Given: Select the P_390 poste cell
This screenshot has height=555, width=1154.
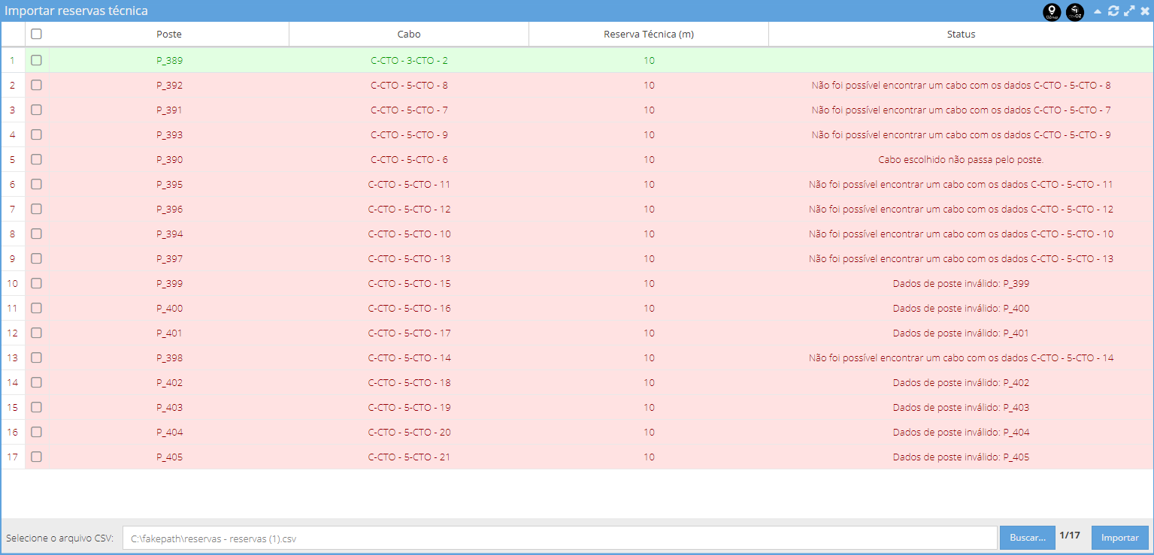Looking at the screenshot, I should 169,159.
